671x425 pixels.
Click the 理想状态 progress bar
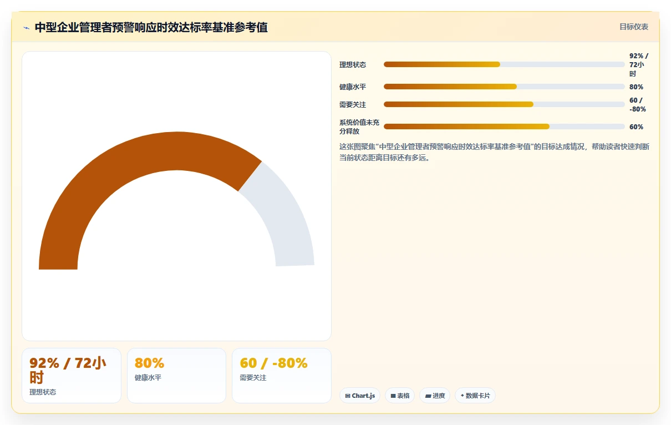coord(504,64)
